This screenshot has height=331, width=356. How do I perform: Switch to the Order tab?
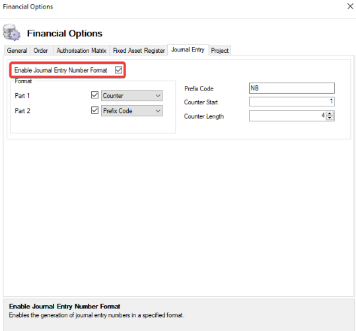coord(41,50)
